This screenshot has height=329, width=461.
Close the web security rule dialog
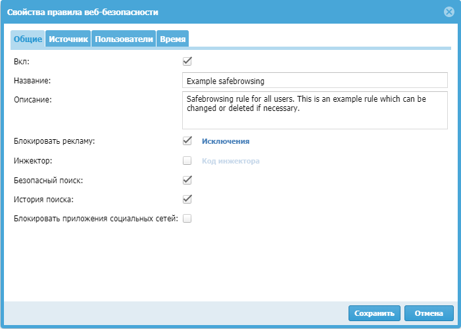pyautogui.click(x=449, y=12)
